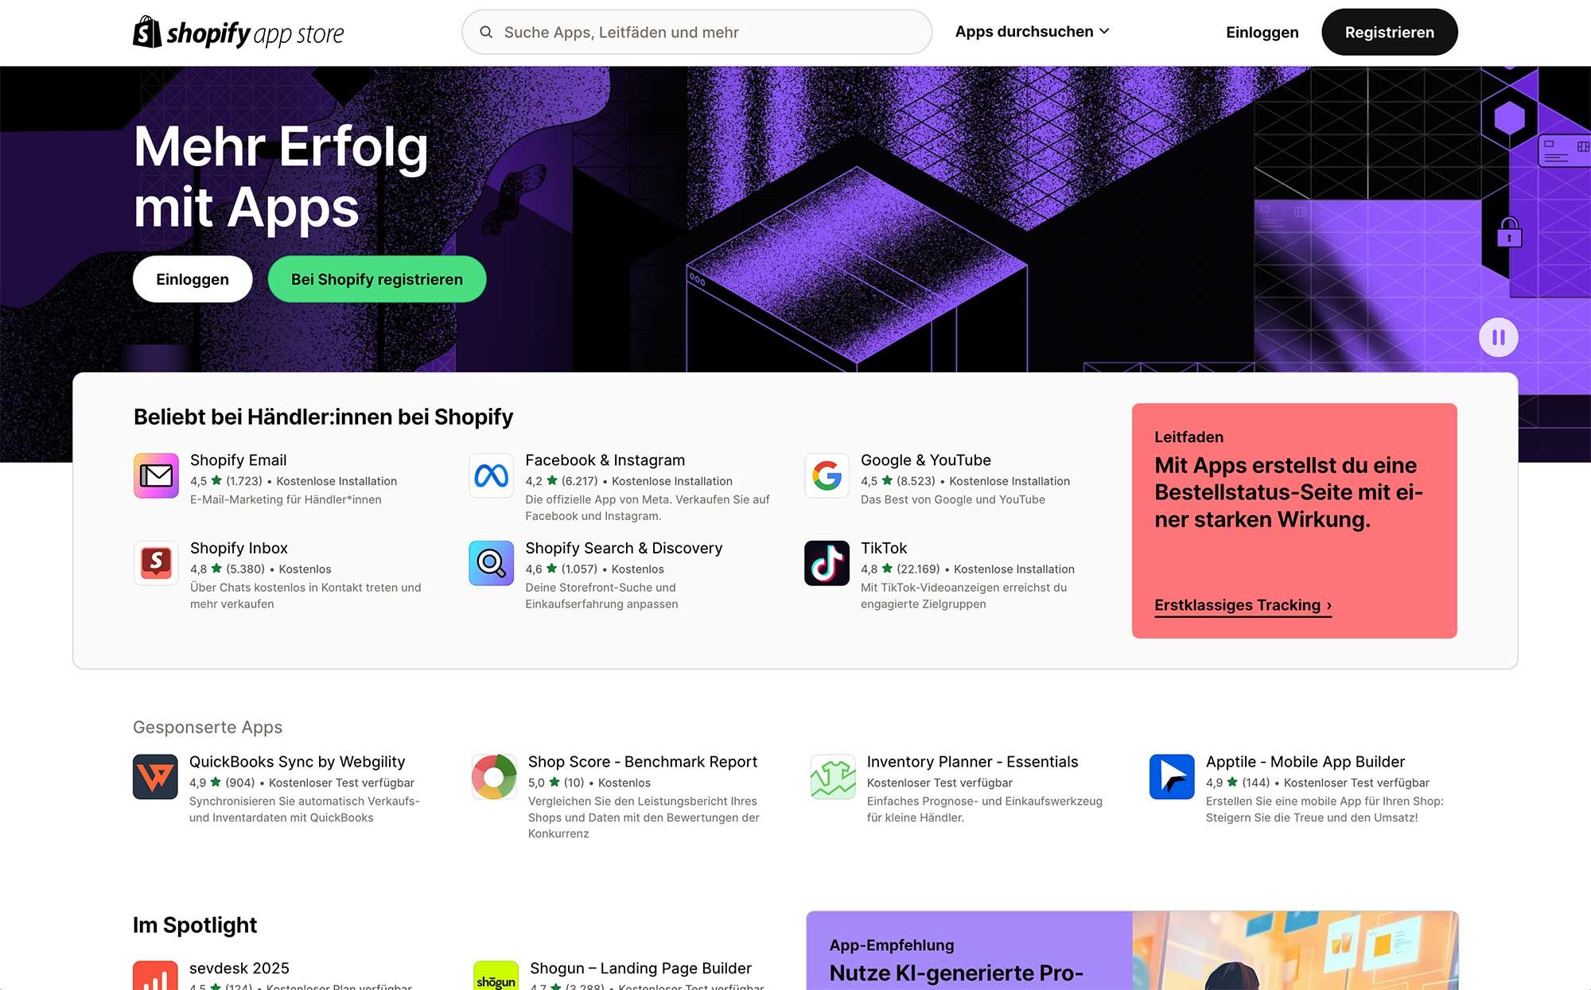Open Inventory Planner - Essentials title

click(972, 762)
